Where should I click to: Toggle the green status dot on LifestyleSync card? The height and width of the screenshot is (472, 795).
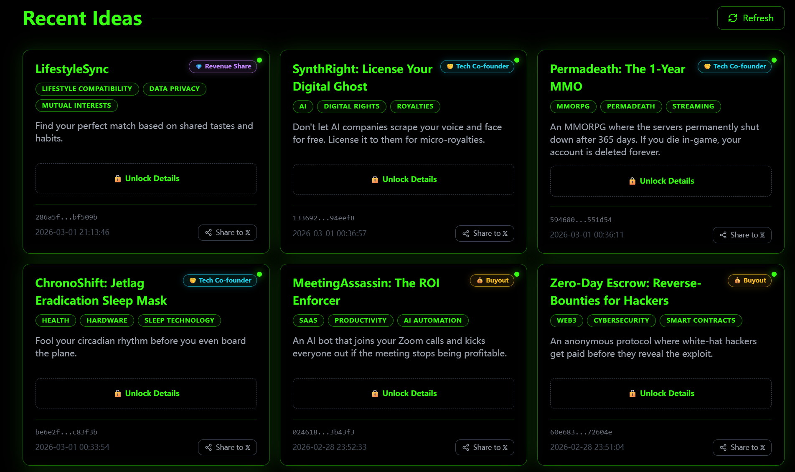(260, 60)
